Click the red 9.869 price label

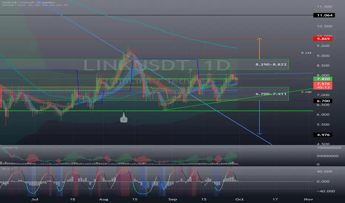point(323,39)
